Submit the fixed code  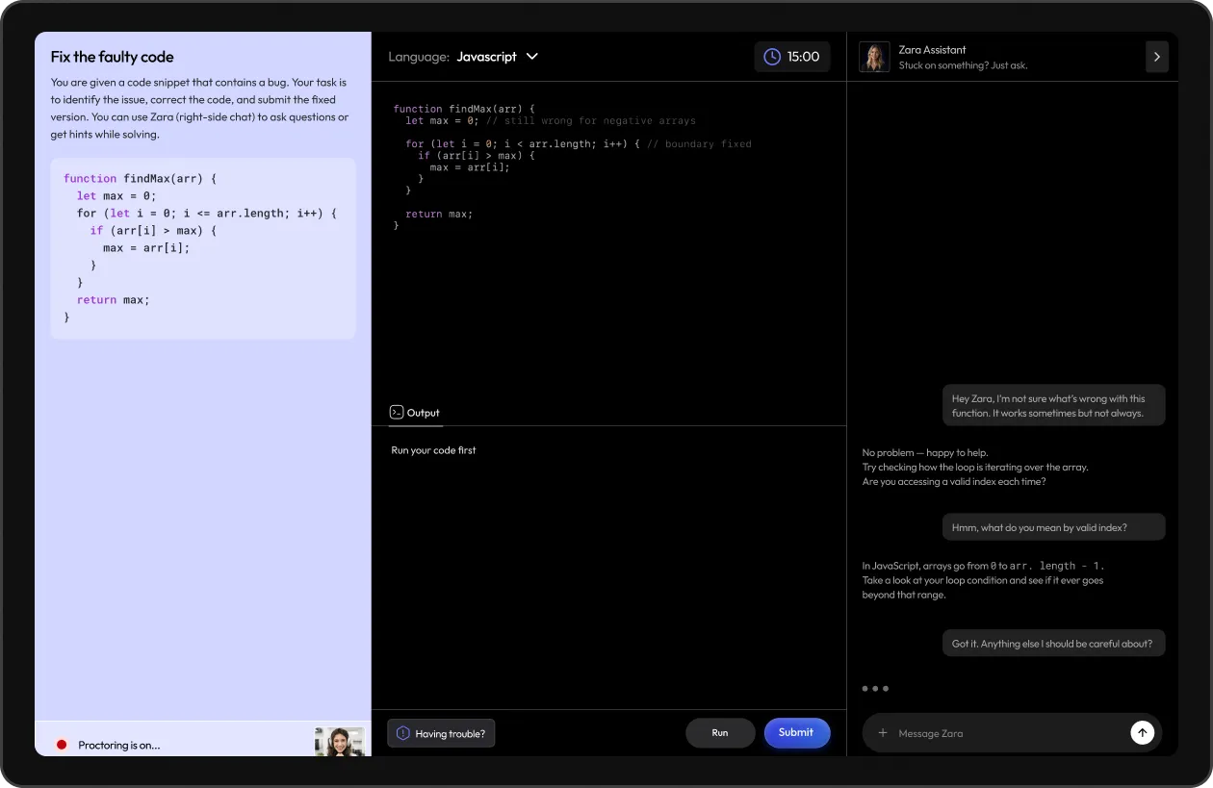796,732
